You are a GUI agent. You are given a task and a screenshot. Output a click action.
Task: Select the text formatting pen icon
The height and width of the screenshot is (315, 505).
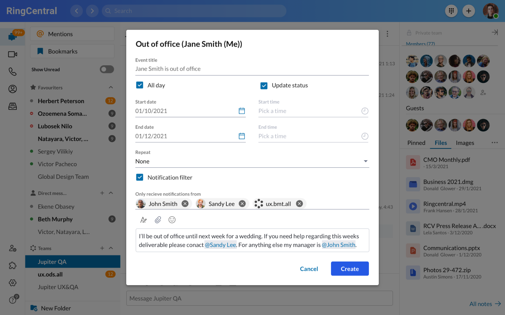coord(143,220)
